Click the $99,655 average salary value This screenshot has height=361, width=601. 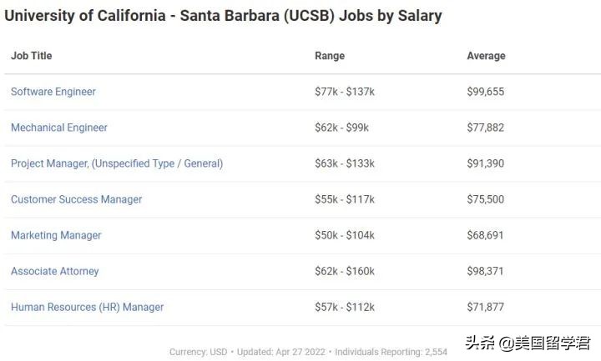coord(485,92)
